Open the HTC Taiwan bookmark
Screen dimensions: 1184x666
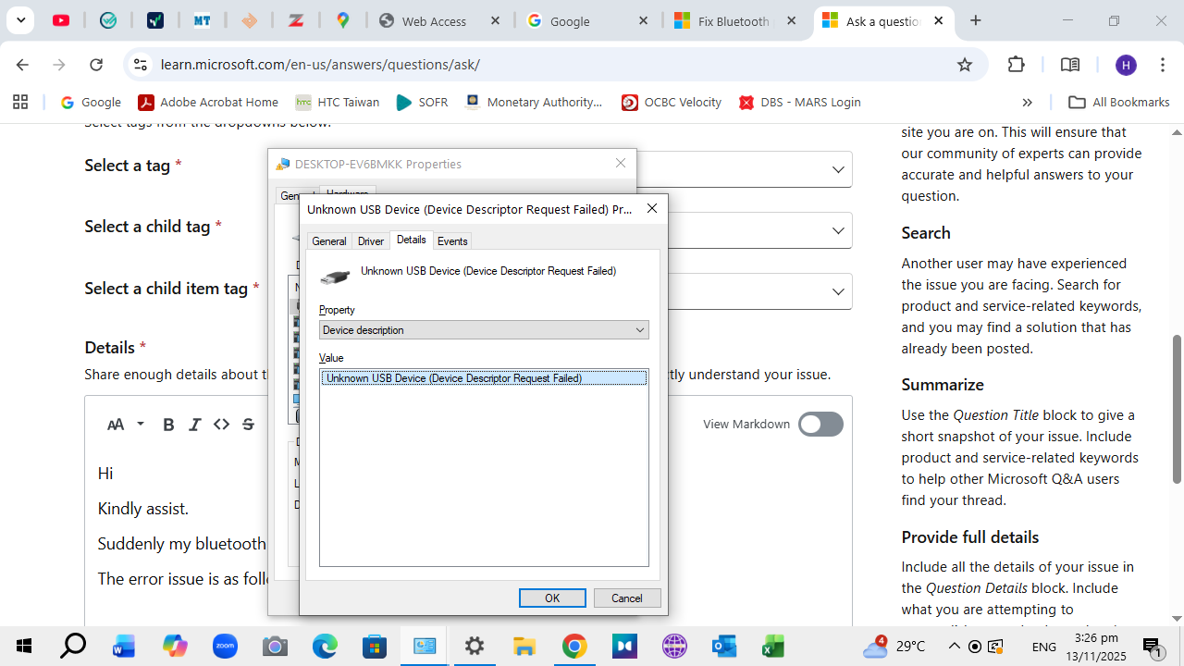click(338, 103)
